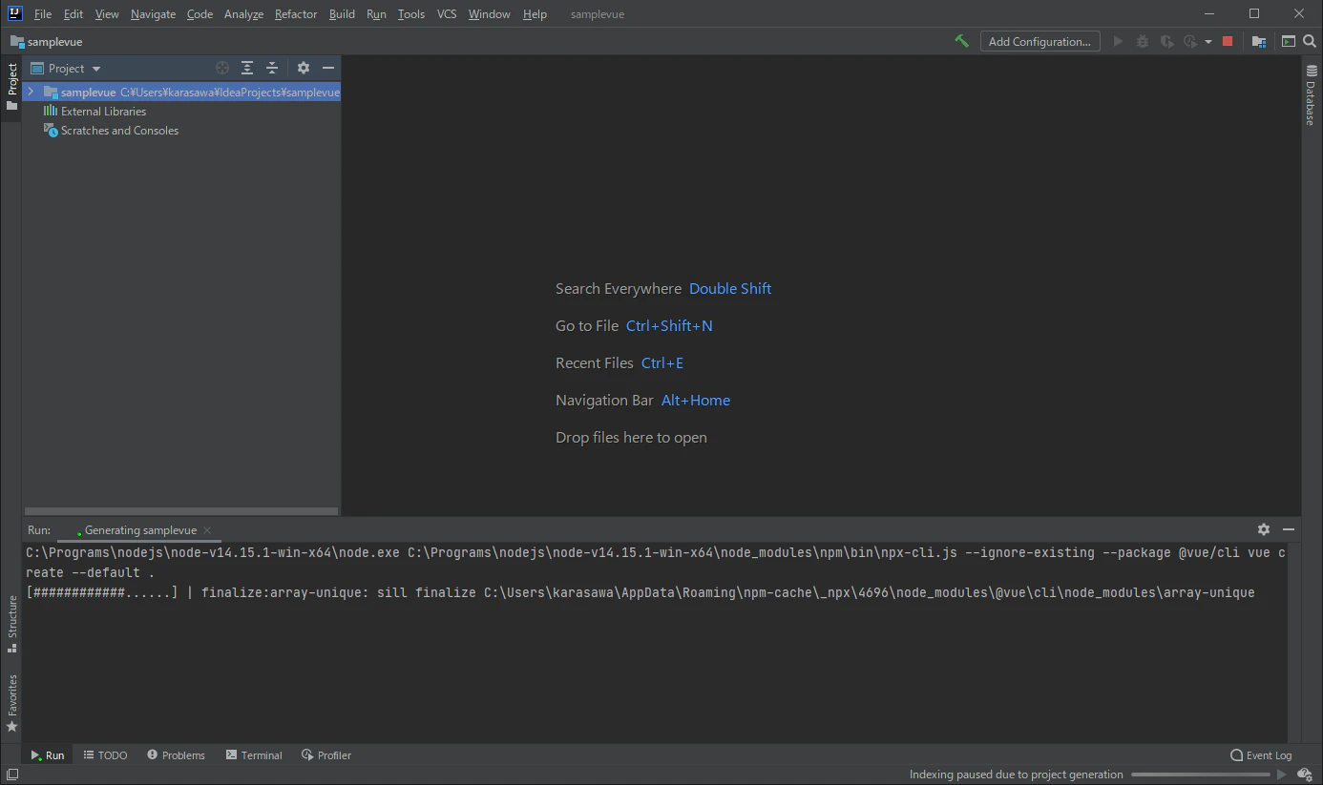
Task: Toggle the Terminal tool window button
Action: [x=254, y=754]
